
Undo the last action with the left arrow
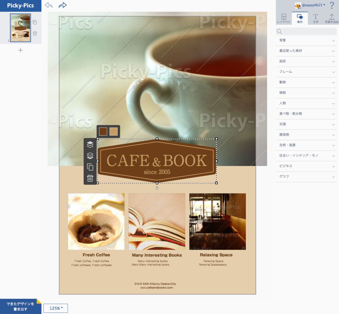click(49, 5)
